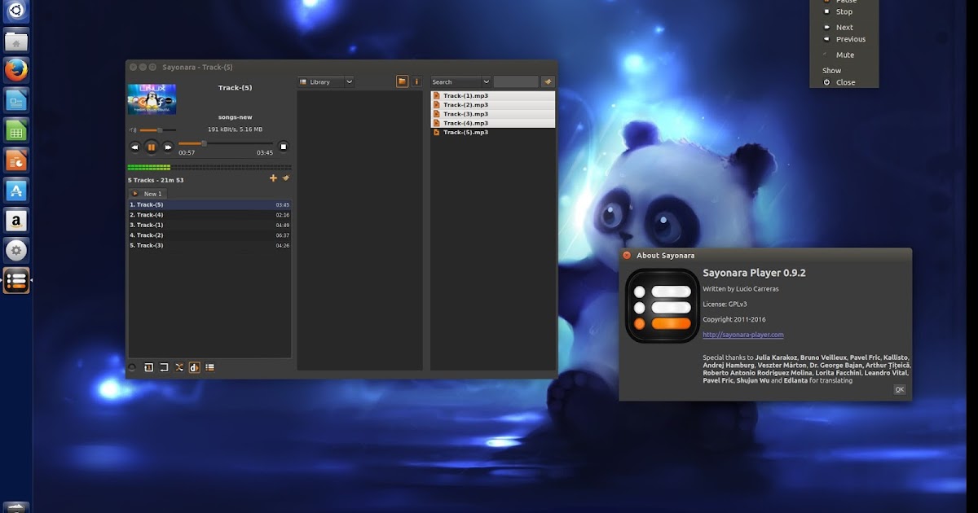978x513 pixels.
Task: Choose Next in the tray menu
Action: coord(844,28)
